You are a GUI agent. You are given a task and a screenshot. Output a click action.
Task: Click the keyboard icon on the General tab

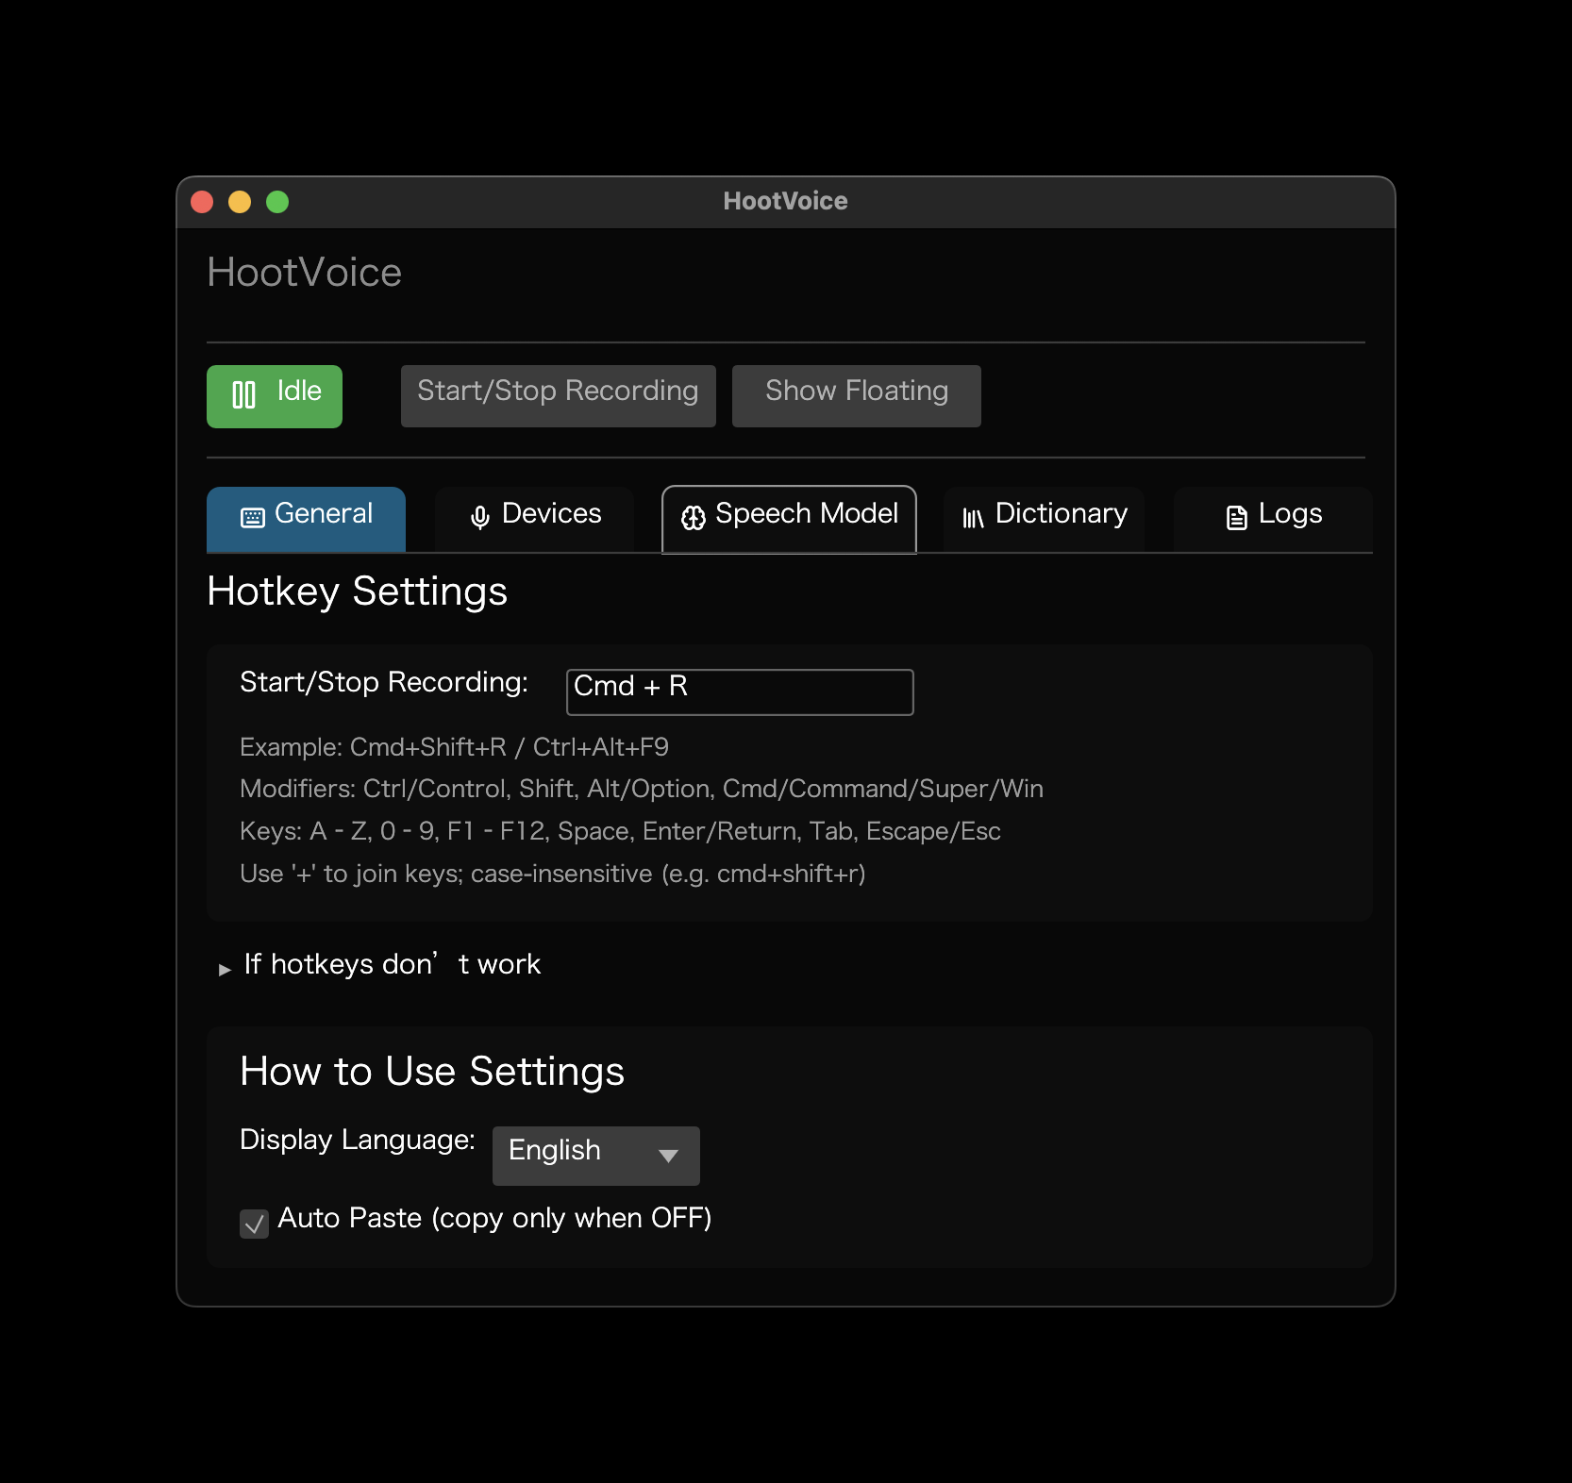click(x=253, y=517)
